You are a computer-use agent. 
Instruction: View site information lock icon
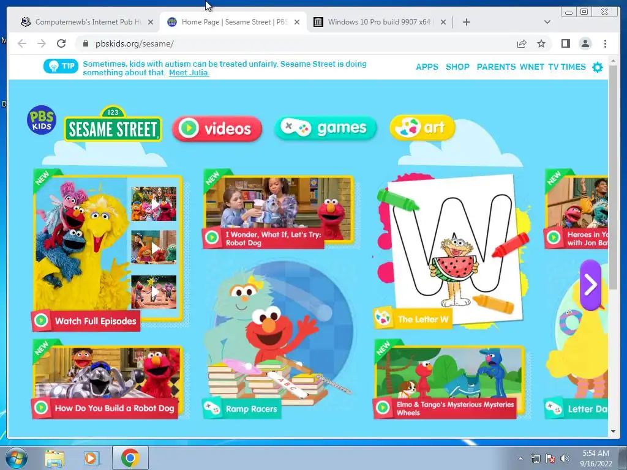tap(86, 43)
